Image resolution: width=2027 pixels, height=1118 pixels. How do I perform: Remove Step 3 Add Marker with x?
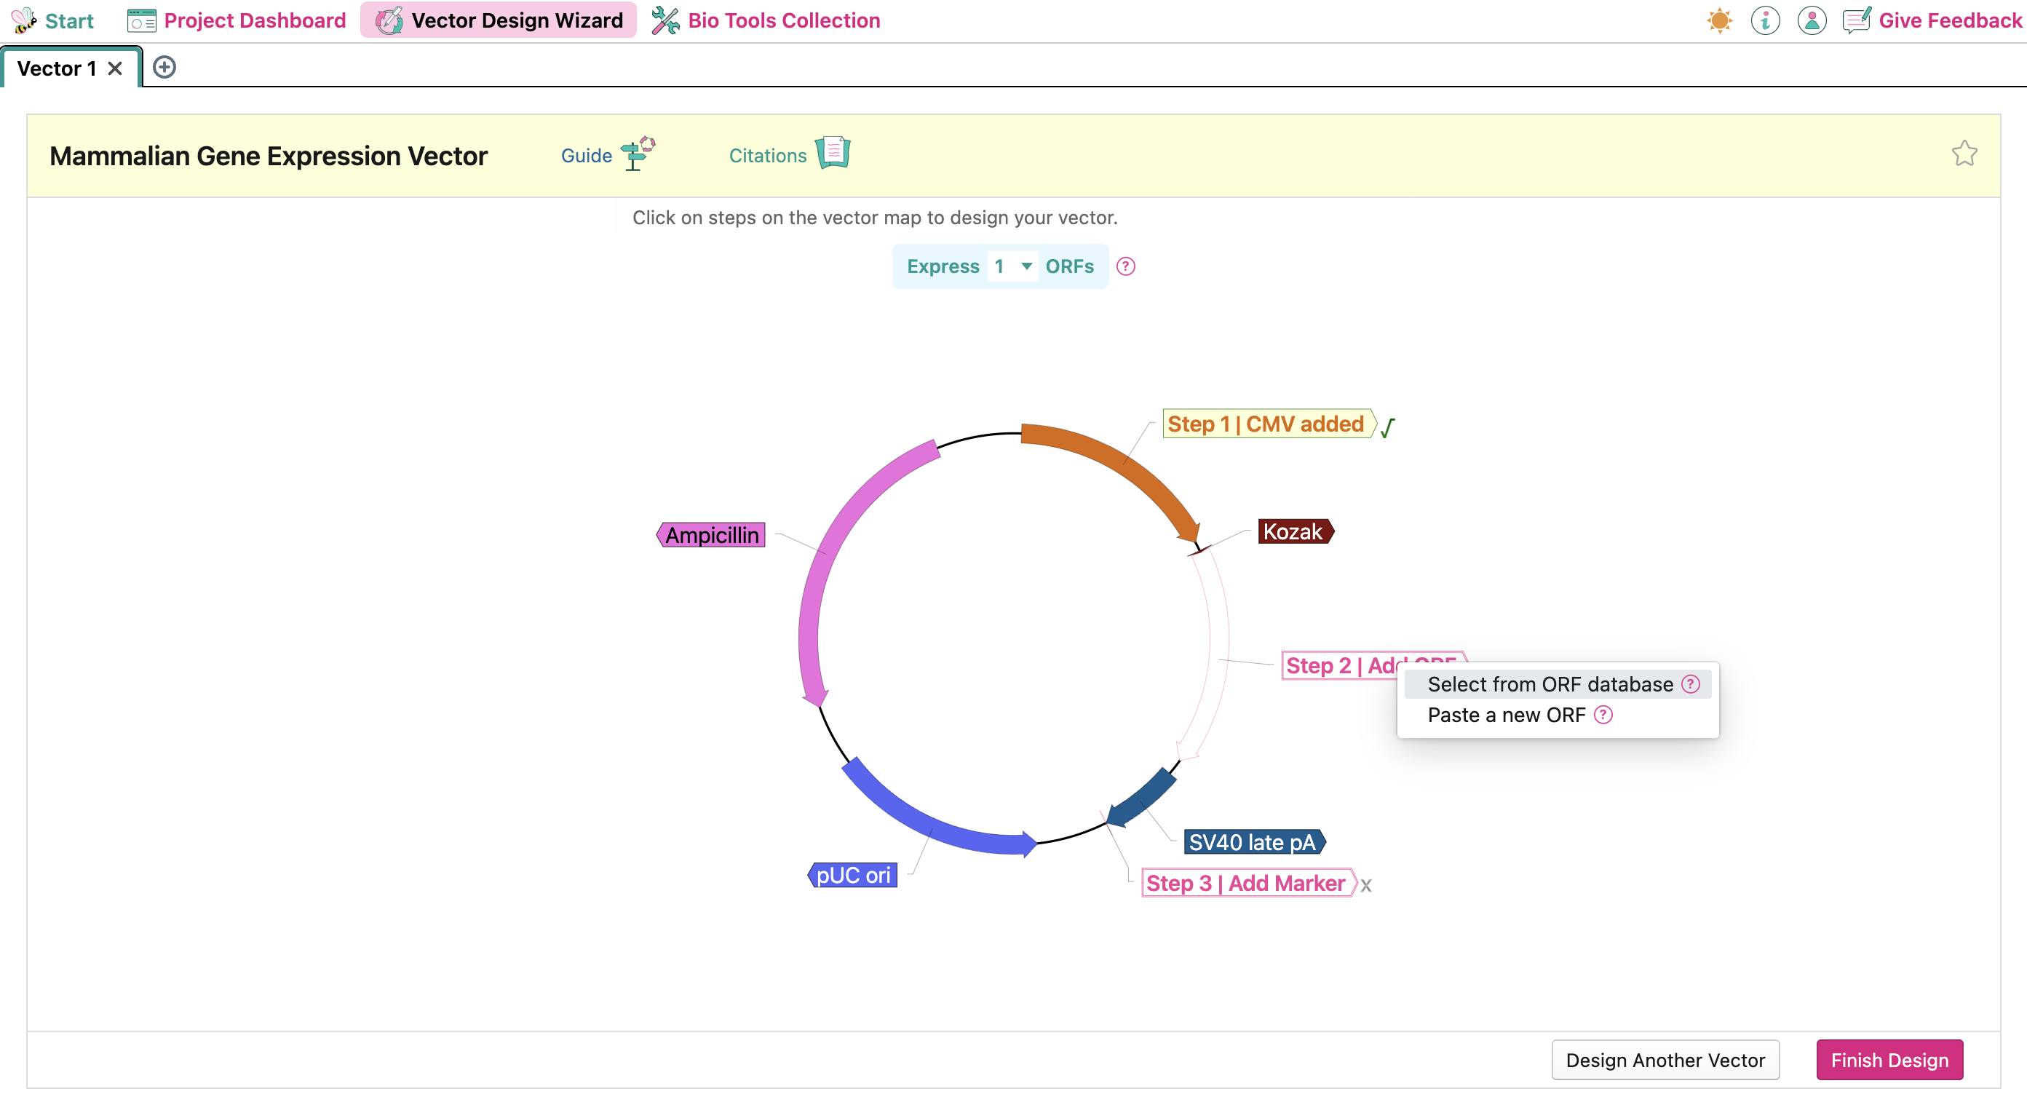(1366, 886)
